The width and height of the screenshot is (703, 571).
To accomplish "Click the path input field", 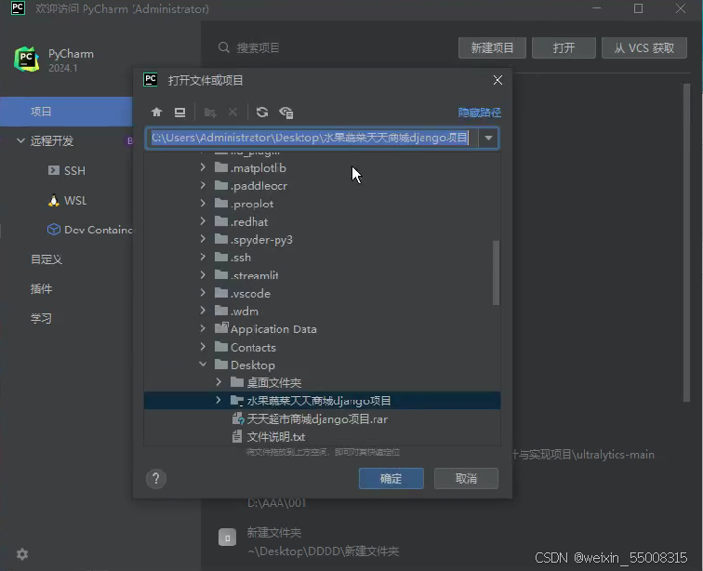I will click(x=312, y=138).
